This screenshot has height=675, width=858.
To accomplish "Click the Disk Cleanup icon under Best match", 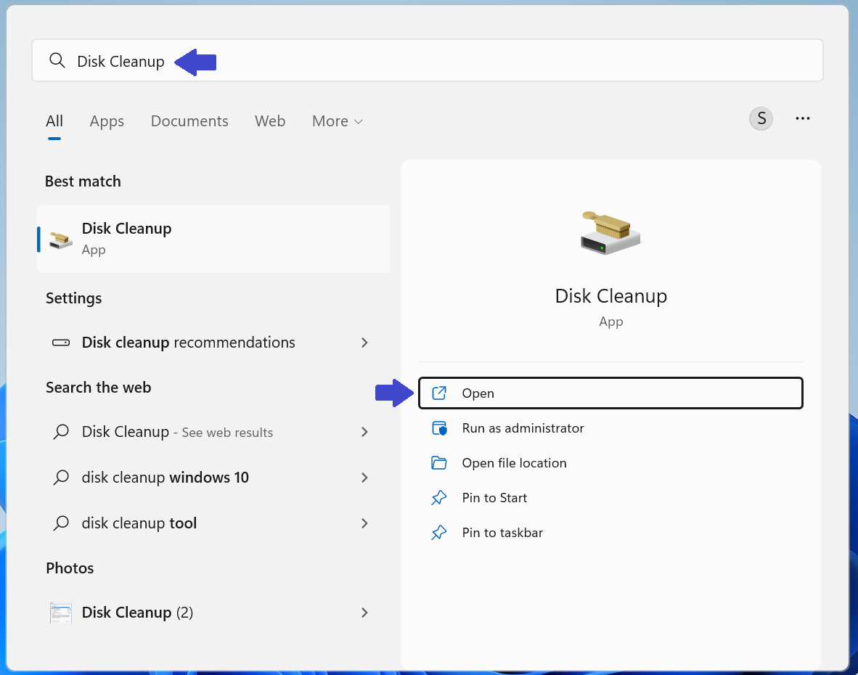I will pos(61,240).
